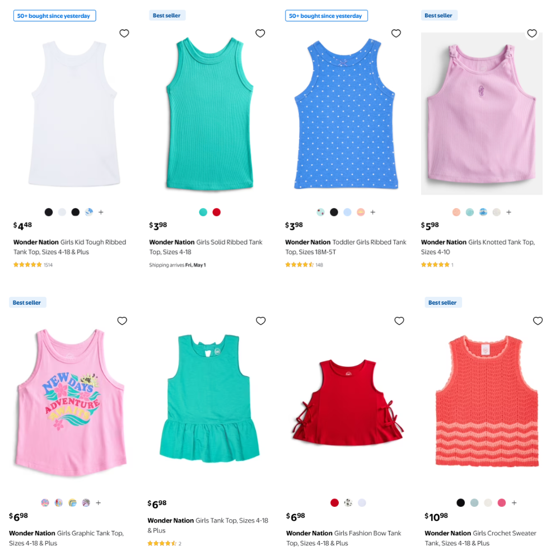This screenshot has height=560, width=560.
Task: Pick black swatch on Crochet Sweater Tank
Action: [461, 503]
